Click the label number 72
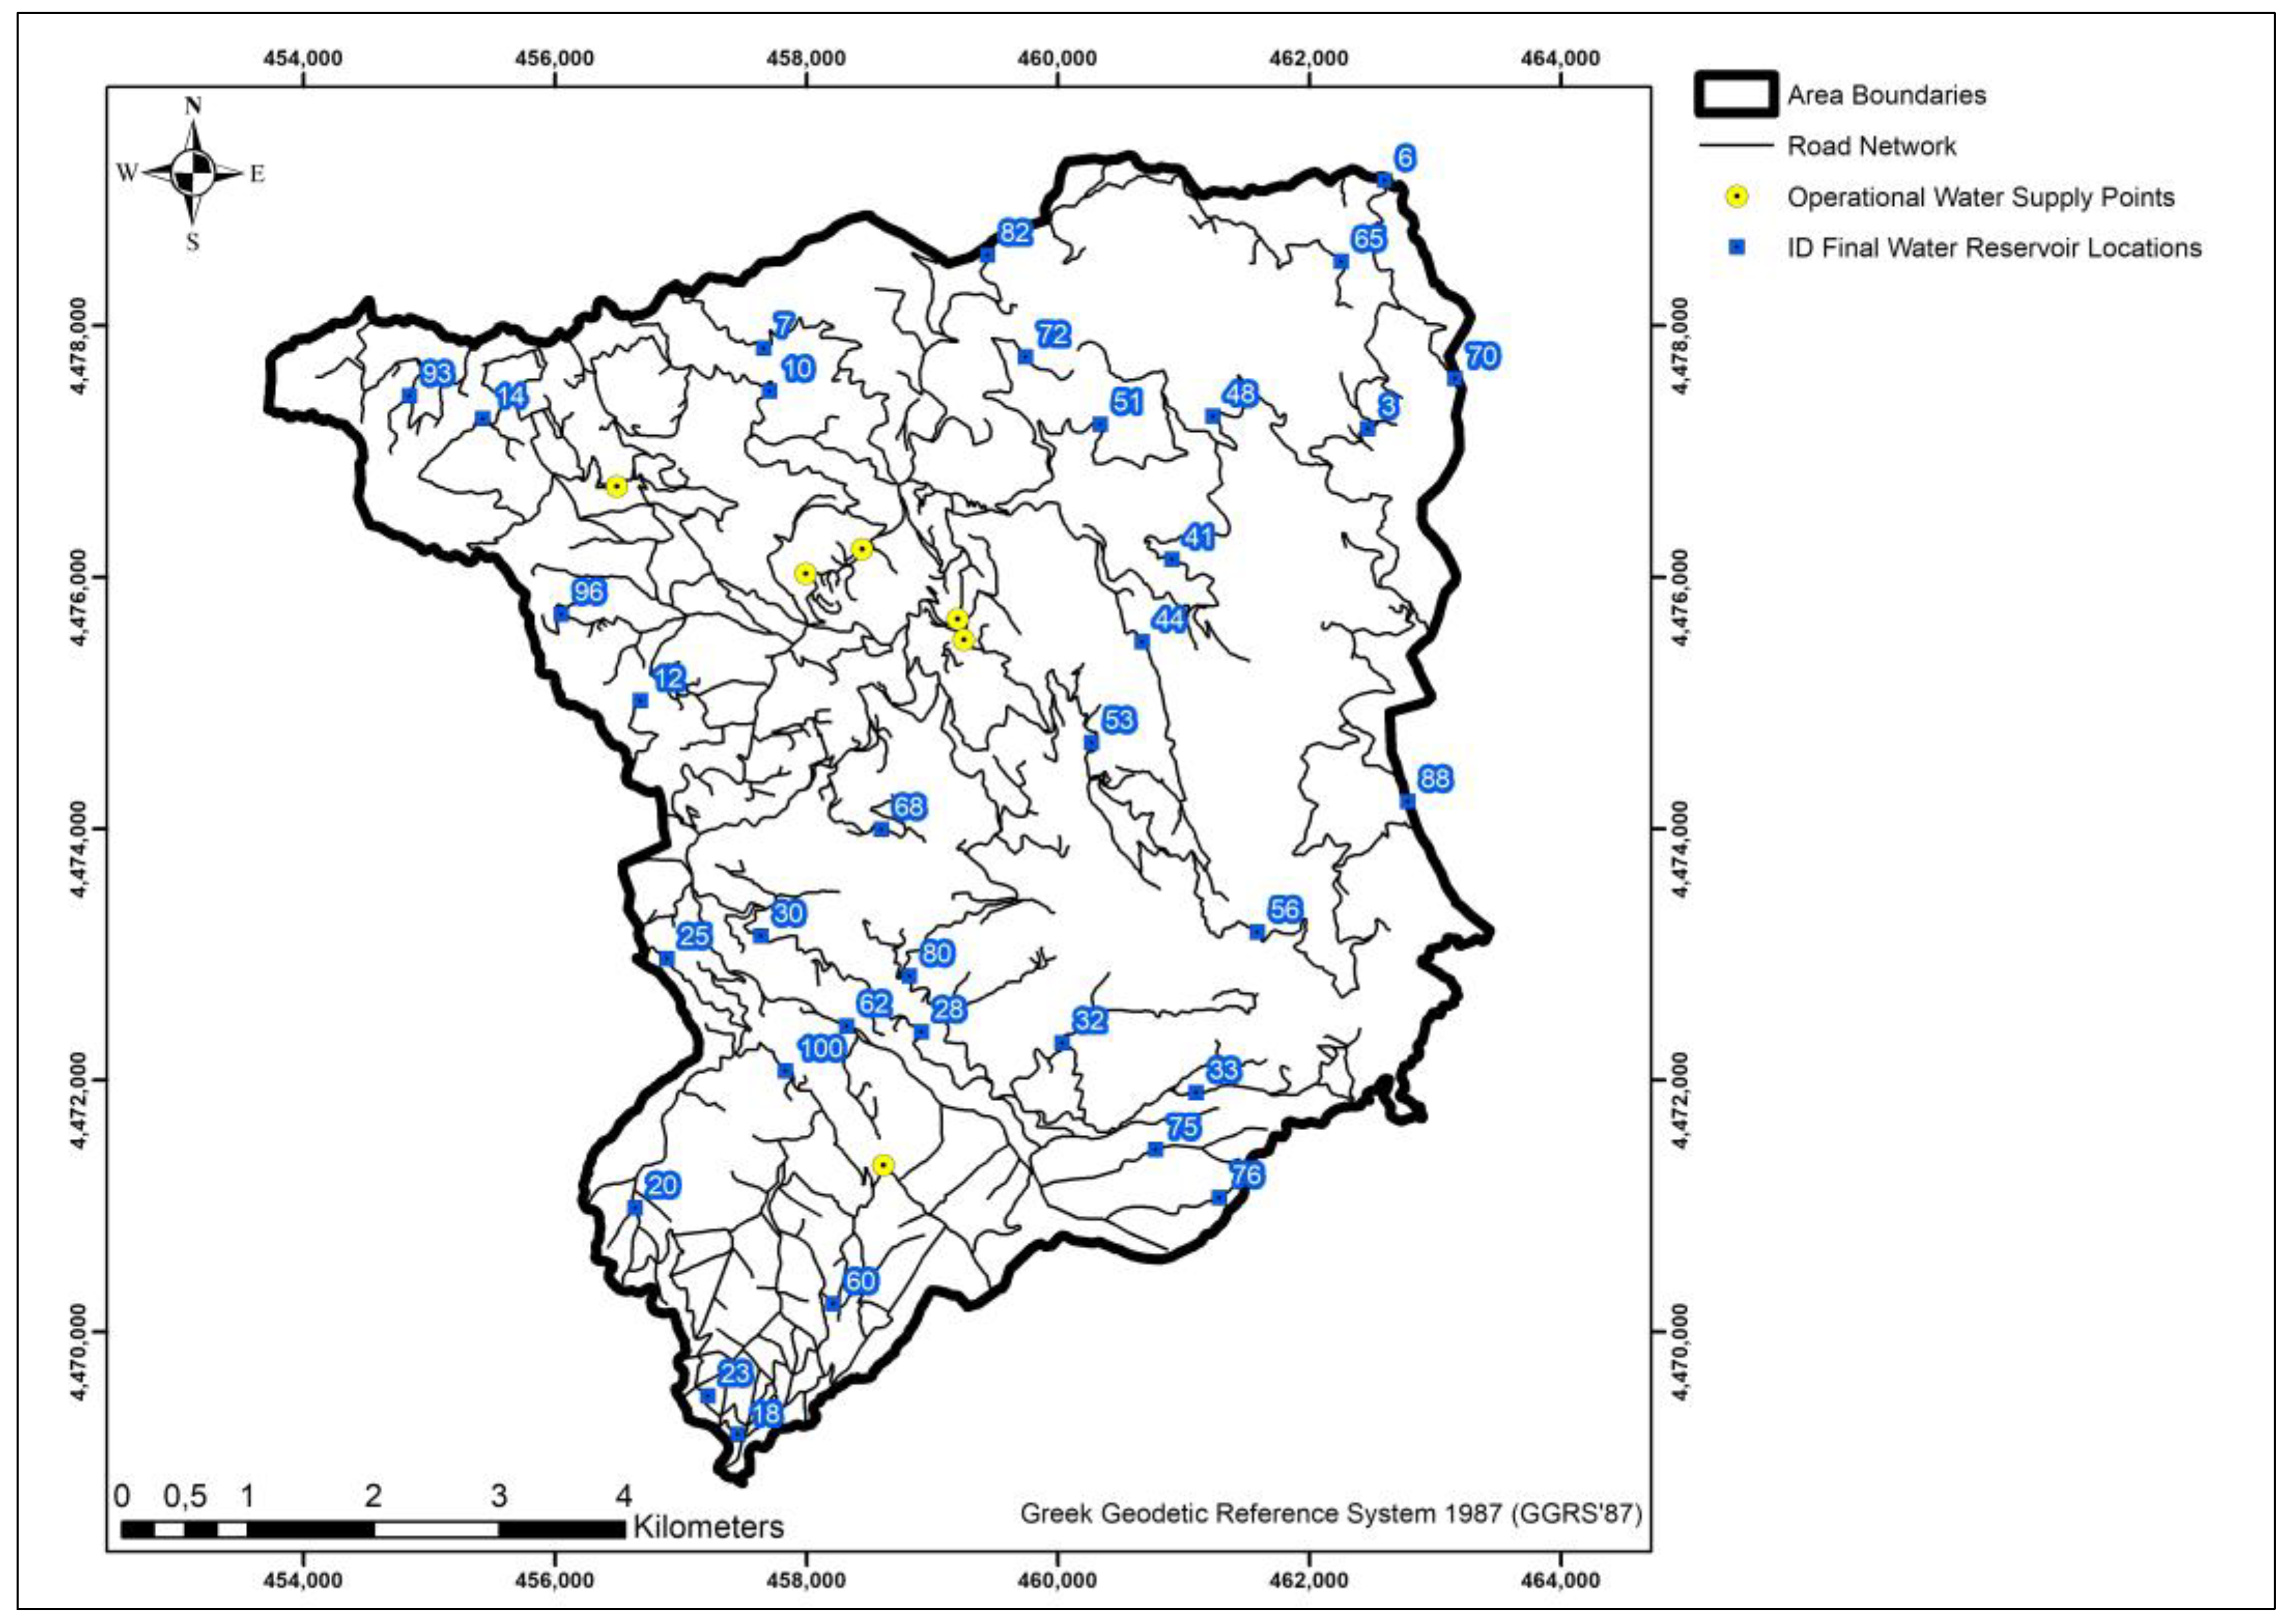Screen dimensions: 2291x1624 pos(1053,334)
